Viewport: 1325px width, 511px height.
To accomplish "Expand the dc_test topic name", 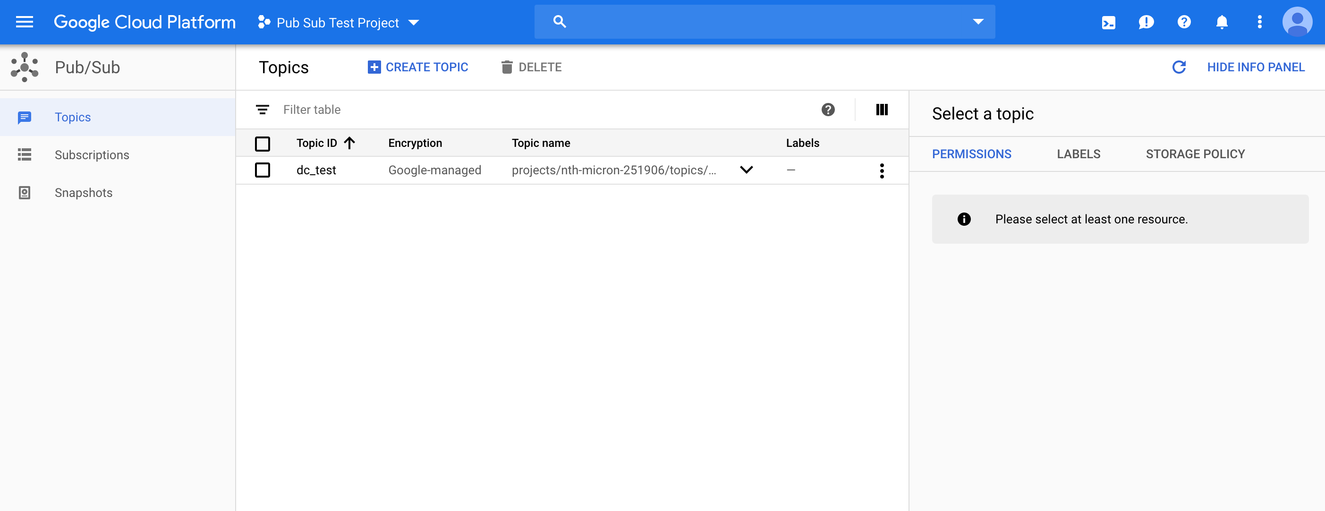I will pyautogui.click(x=747, y=170).
